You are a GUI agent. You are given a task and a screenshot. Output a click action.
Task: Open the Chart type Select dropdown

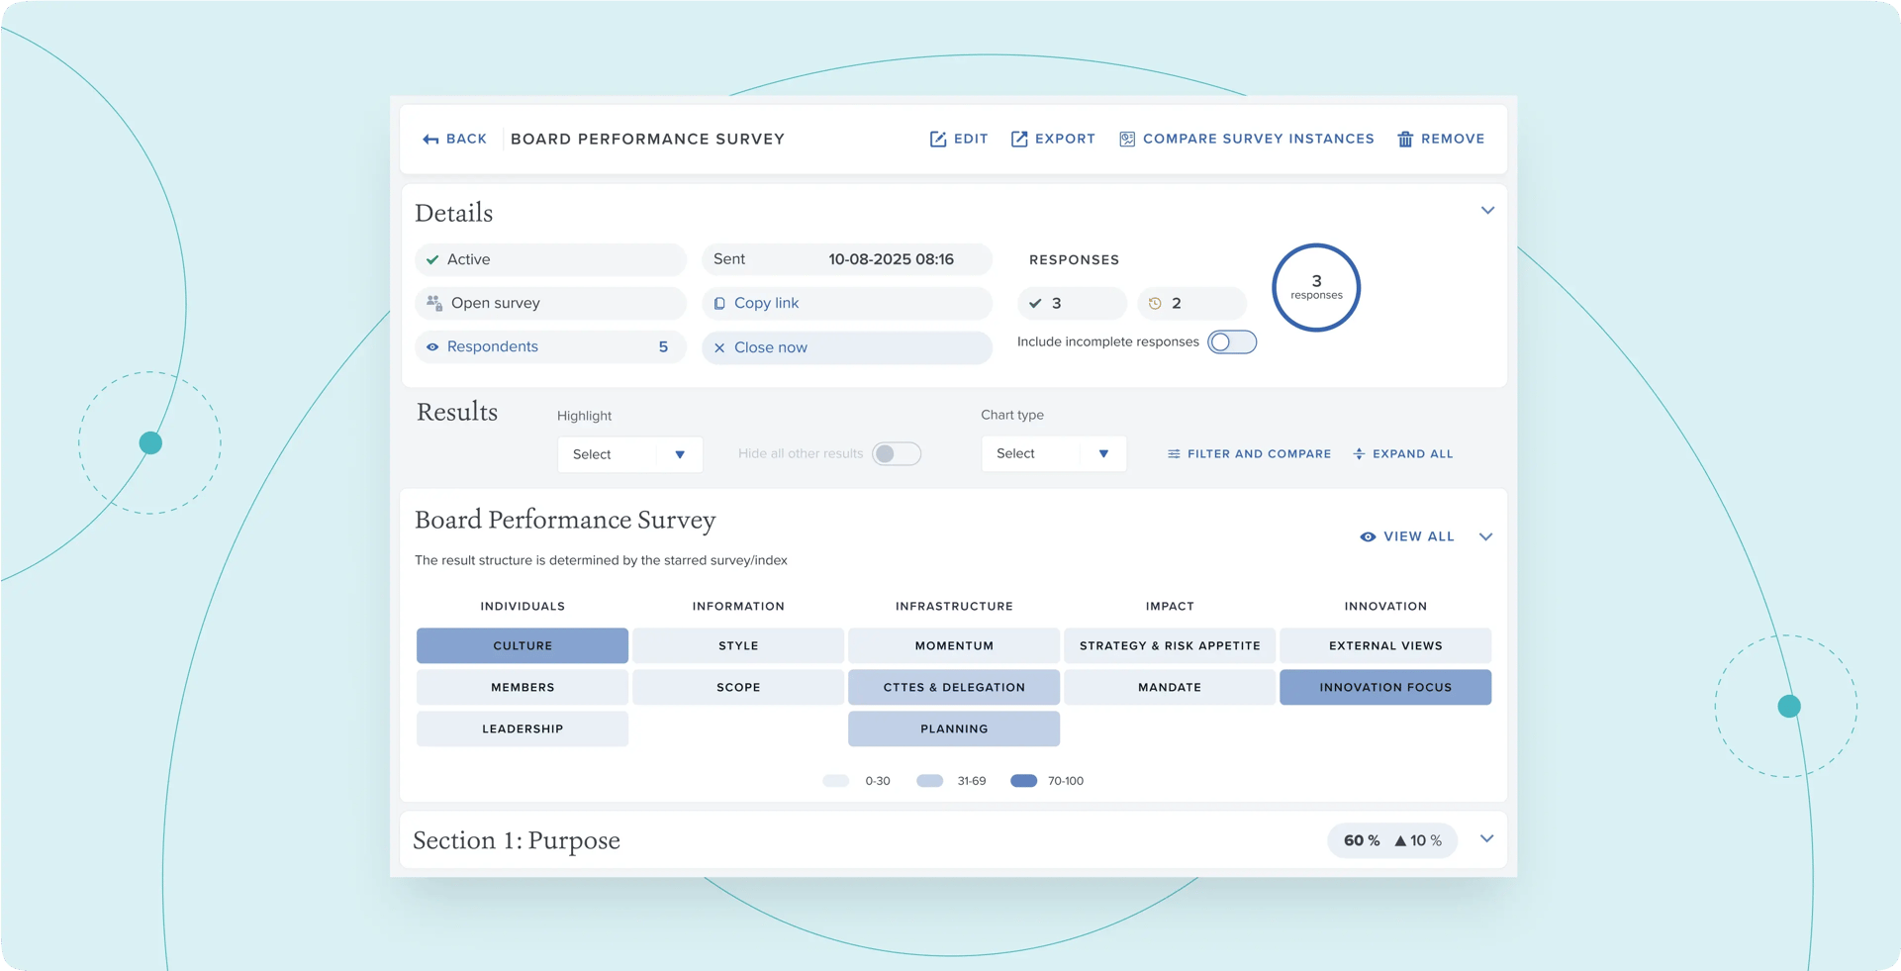click(x=1052, y=453)
